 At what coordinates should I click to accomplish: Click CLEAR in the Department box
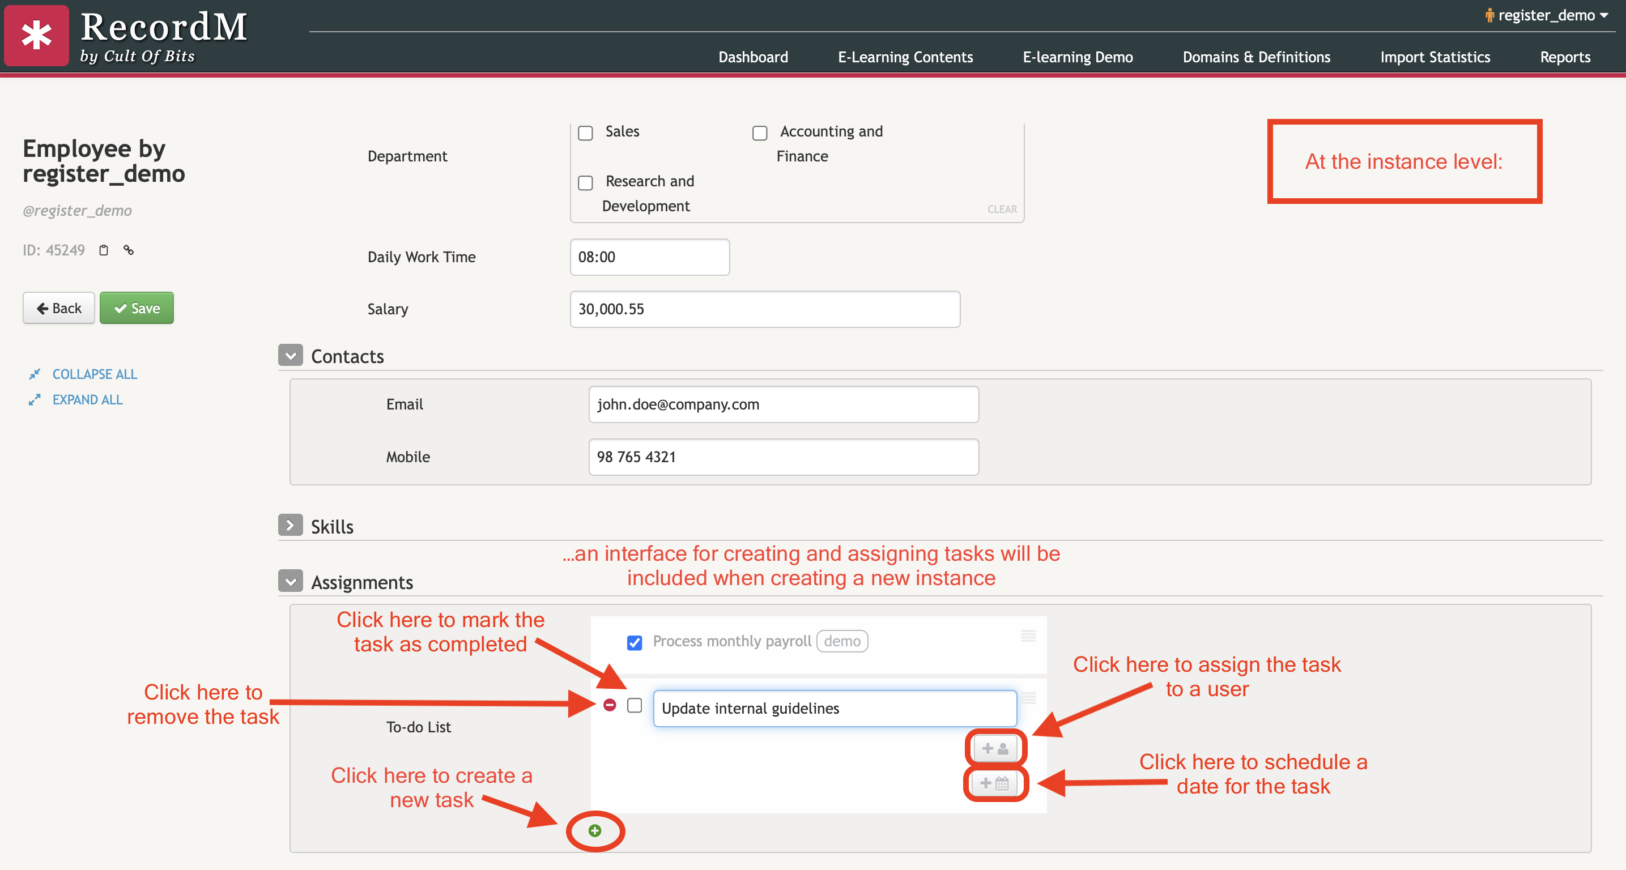click(x=1002, y=210)
